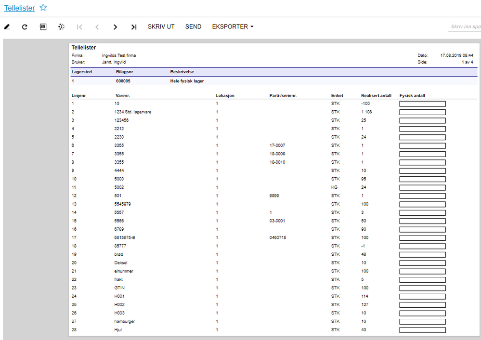Click the edit report parameters pencil icon

point(7,27)
